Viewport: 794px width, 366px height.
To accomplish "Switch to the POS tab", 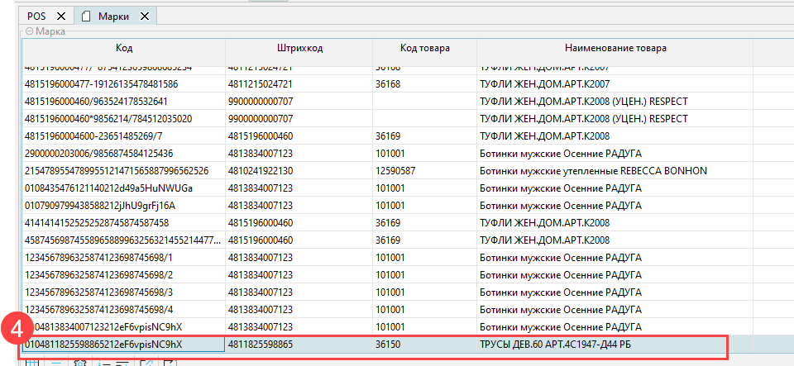I will coord(36,16).
